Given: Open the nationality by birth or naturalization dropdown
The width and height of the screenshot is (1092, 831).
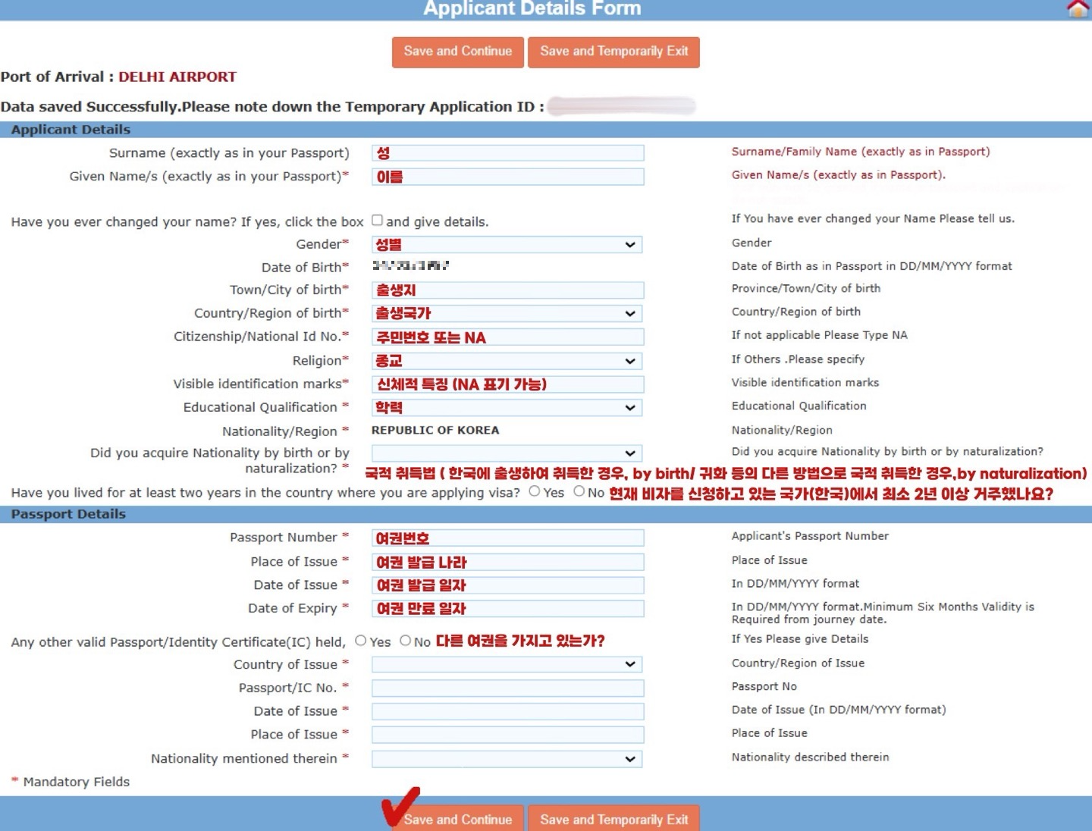Looking at the screenshot, I should click(507, 453).
